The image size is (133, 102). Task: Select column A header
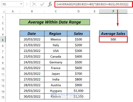click(x=13, y=12)
